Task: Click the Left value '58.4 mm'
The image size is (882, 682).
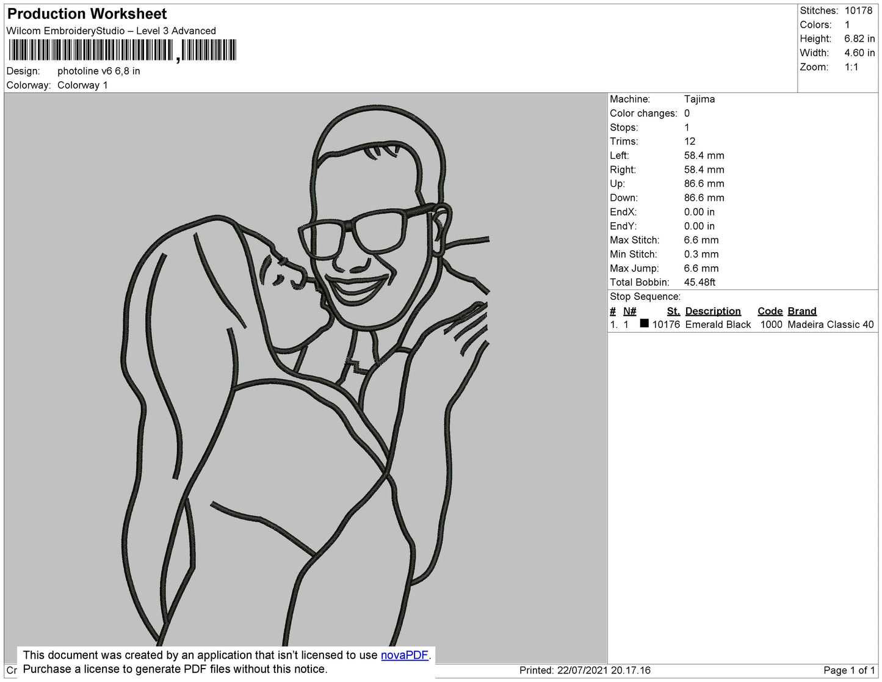Action: click(704, 156)
